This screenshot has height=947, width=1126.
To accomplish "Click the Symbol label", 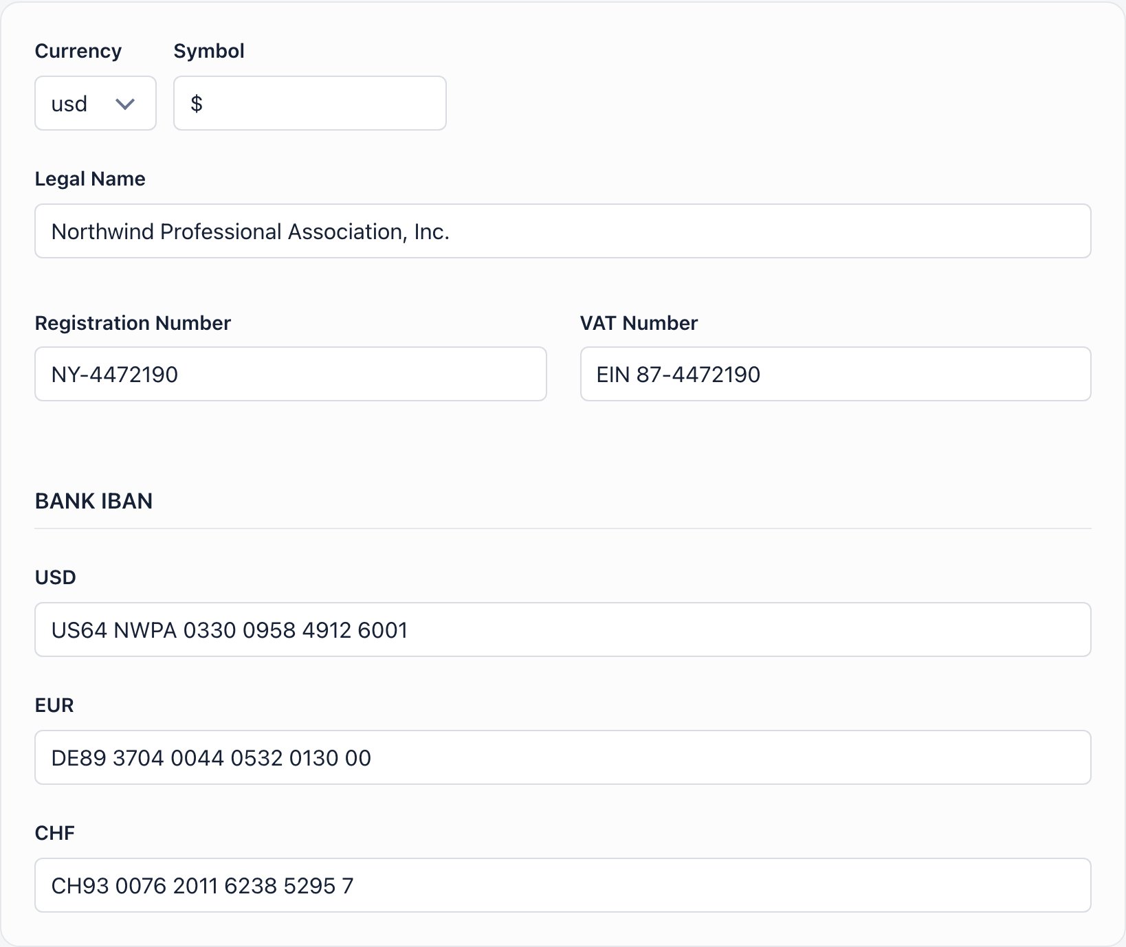I will pyautogui.click(x=209, y=51).
